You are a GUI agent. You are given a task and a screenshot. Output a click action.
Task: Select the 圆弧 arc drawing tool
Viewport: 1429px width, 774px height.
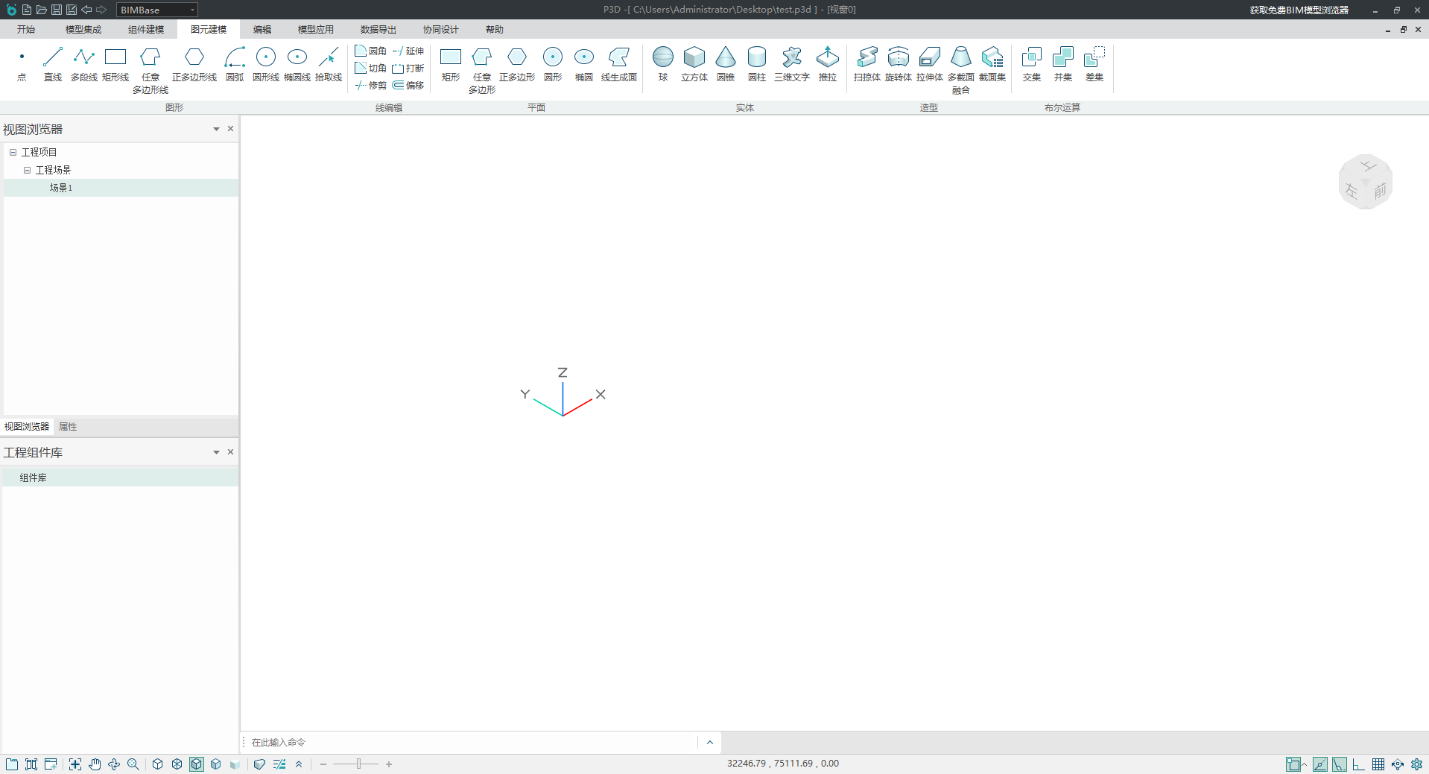coord(235,63)
